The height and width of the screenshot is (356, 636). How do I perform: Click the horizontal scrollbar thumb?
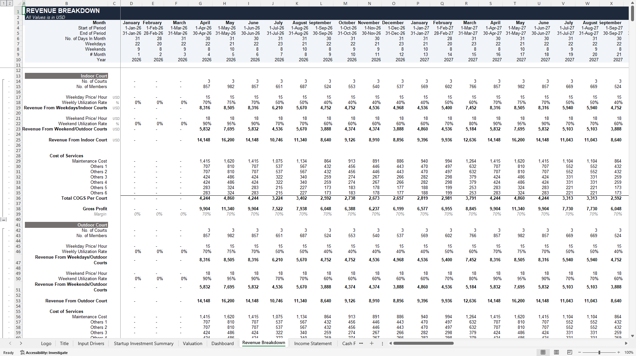tap(423, 343)
